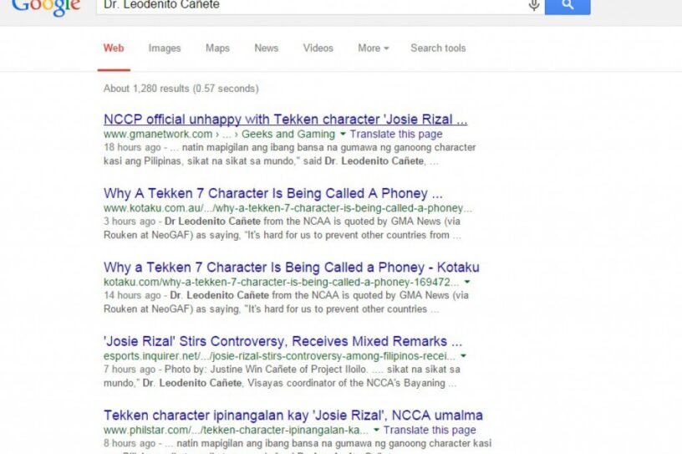Open 'Josie Rizal' Stirs Controversy result
This screenshot has height=454, width=682.
pyautogui.click(x=282, y=341)
